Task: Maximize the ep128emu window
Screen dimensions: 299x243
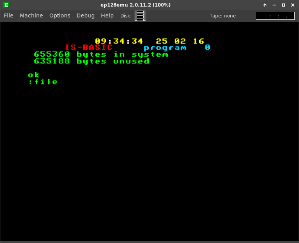Action: [x=283, y=5]
